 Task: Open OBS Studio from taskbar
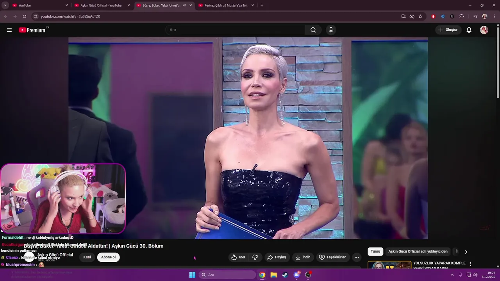(x=308, y=275)
